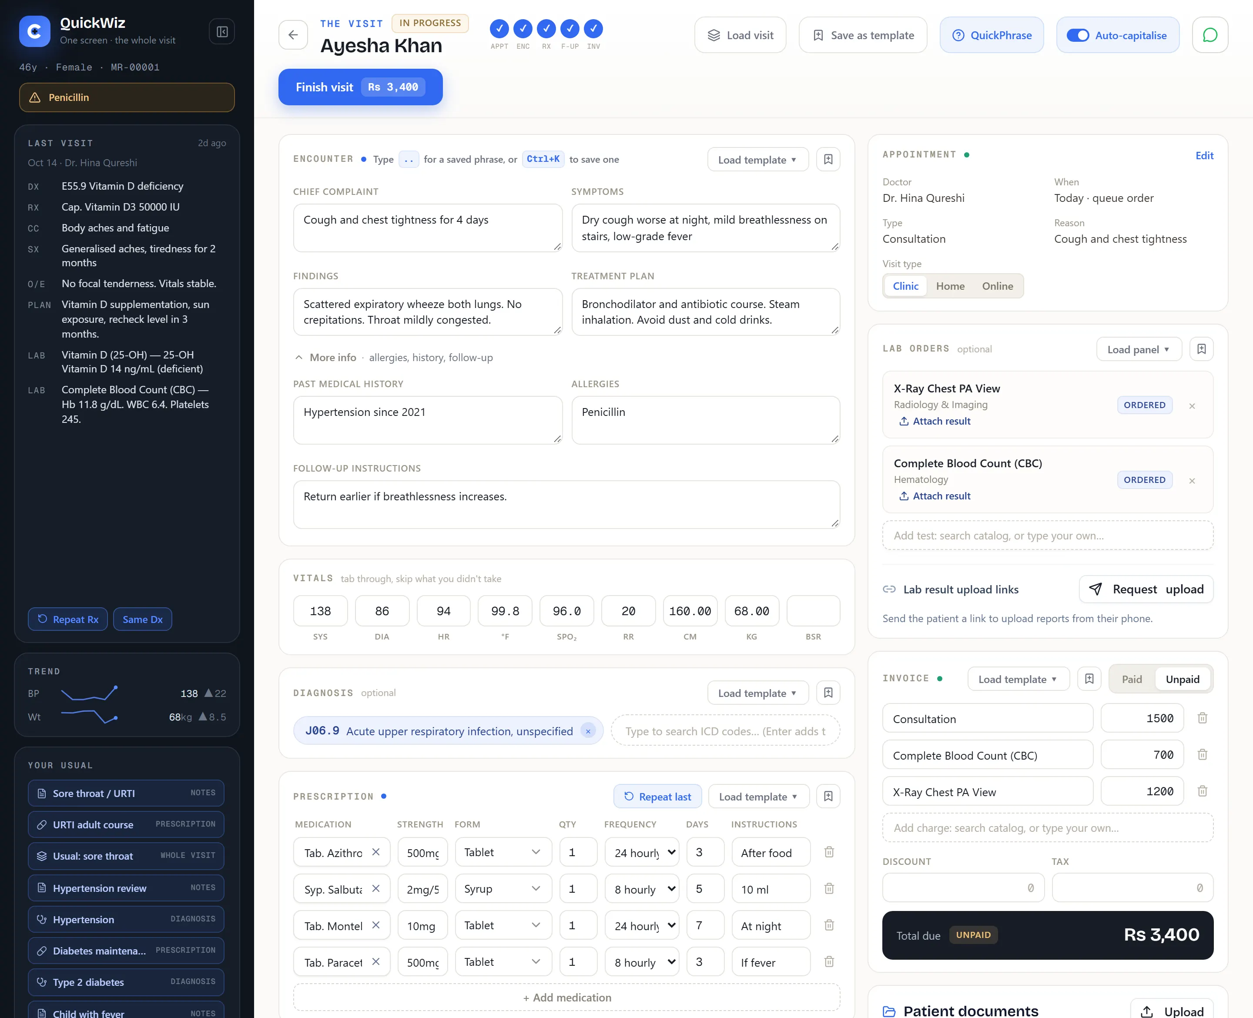Click the Request upload button

pyautogui.click(x=1146, y=589)
